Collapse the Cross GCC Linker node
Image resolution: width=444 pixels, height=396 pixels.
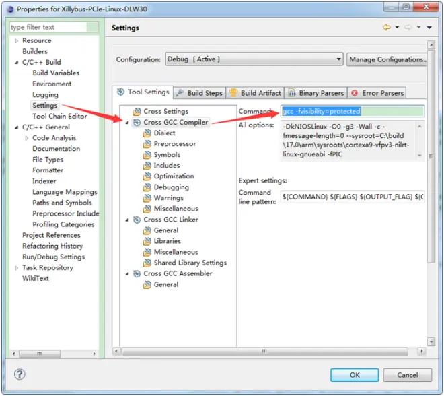[127, 220]
